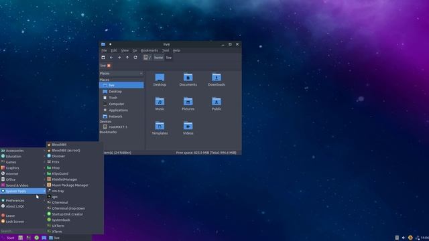Expand the Games submenu
429x241 pixels.
click(23, 162)
